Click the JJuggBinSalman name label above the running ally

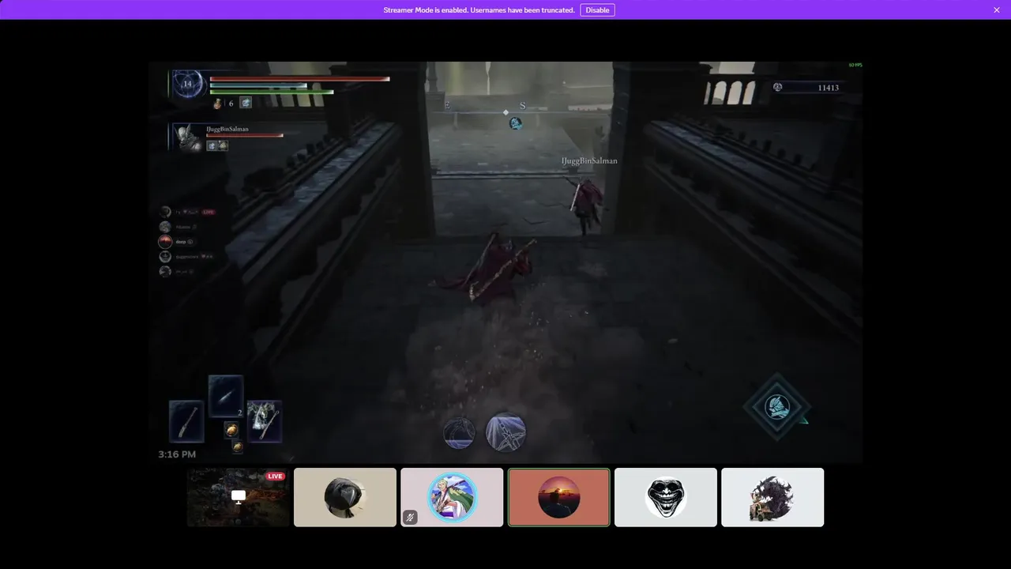589,160
